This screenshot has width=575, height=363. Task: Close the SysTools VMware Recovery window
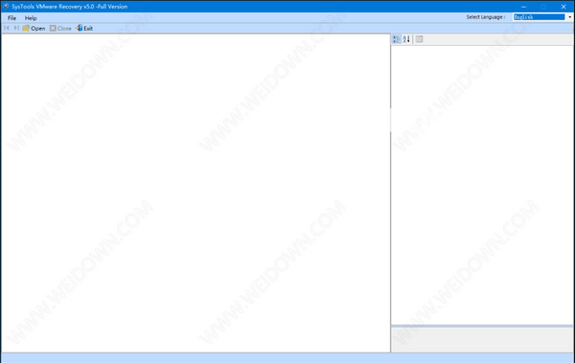pyautogui.click(x=563, y=7)
